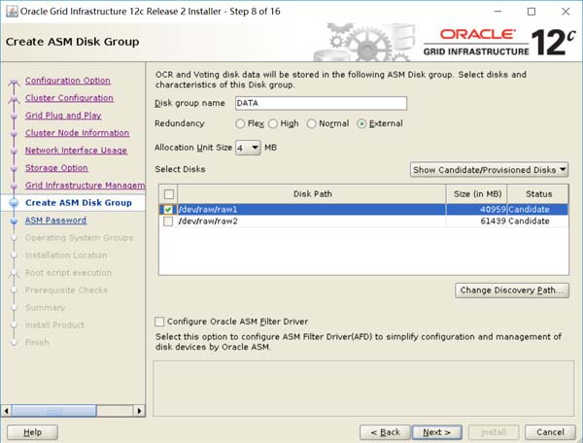Select the /dev/raw/raw2 disk path text

[208, 221]
